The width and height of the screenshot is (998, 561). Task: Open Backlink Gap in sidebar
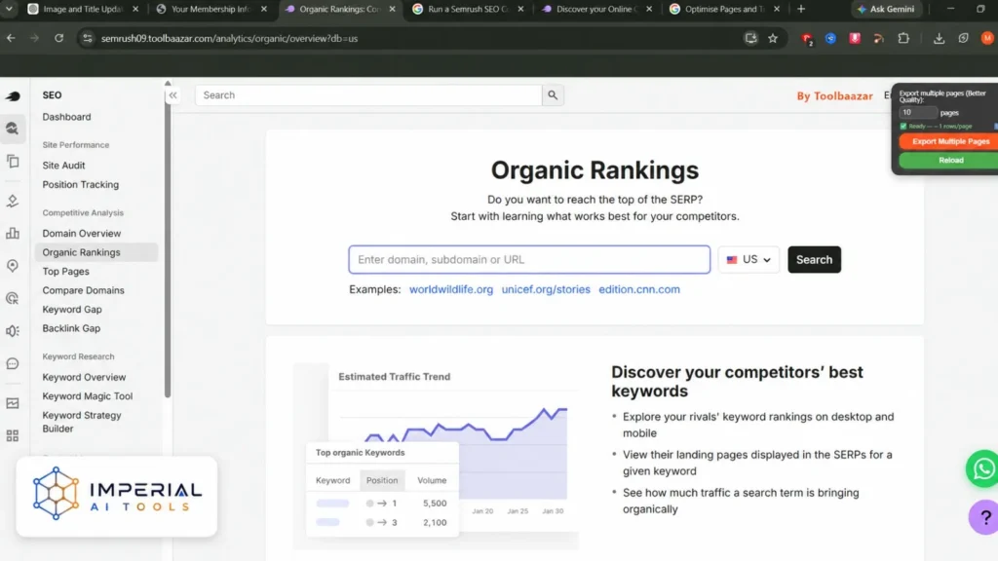click(x=71, y=329)
